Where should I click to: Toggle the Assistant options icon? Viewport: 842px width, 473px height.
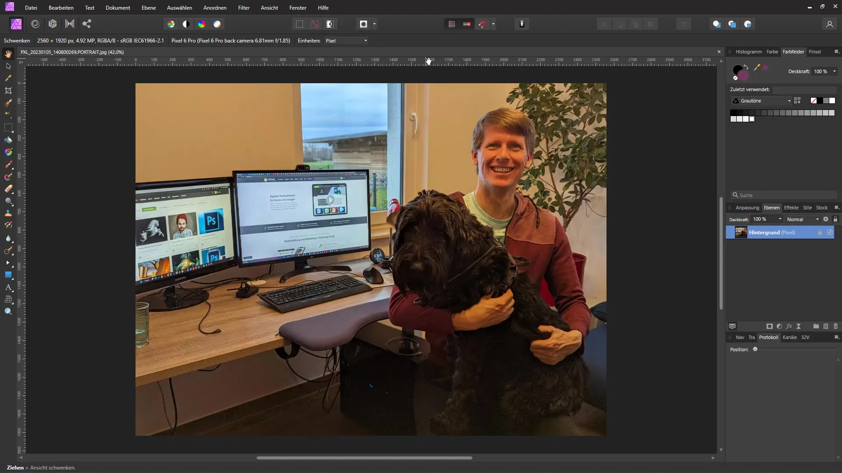[522, 24]
